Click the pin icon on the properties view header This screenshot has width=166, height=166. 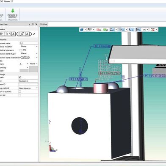(33, 24)
